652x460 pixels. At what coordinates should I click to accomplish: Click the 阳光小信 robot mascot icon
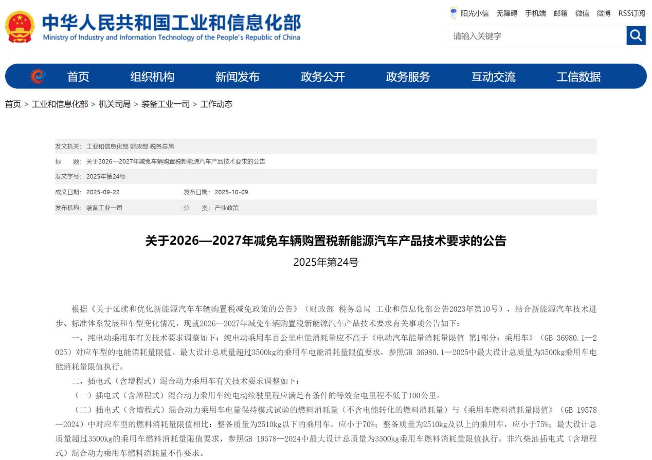(x=453, y=13)
